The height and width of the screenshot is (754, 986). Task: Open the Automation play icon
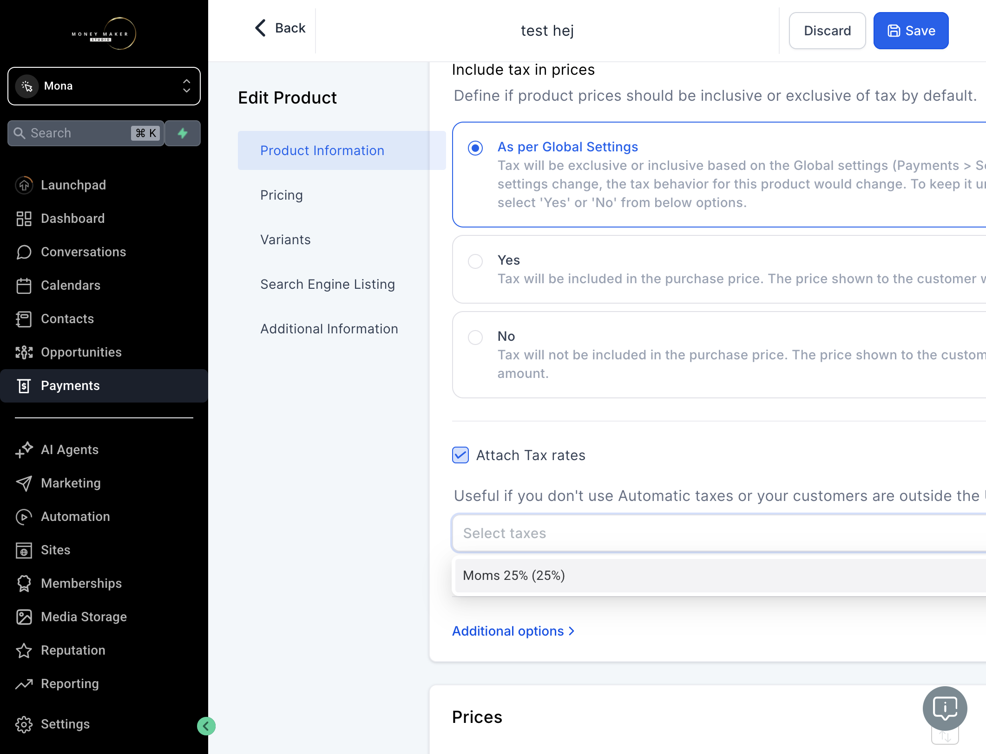pyautogui.click(x=24, y=516)
